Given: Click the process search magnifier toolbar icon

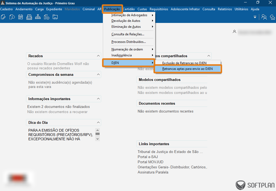Looking at the screenshot, I should [x=12, y=17].
